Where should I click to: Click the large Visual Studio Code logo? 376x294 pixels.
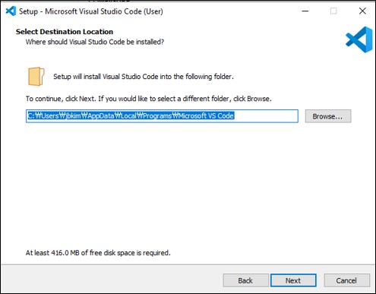[x=359, y=40]
